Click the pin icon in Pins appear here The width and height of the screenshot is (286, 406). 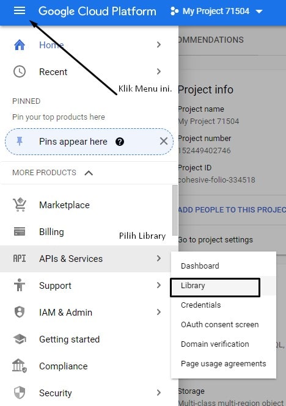point(20,142)
